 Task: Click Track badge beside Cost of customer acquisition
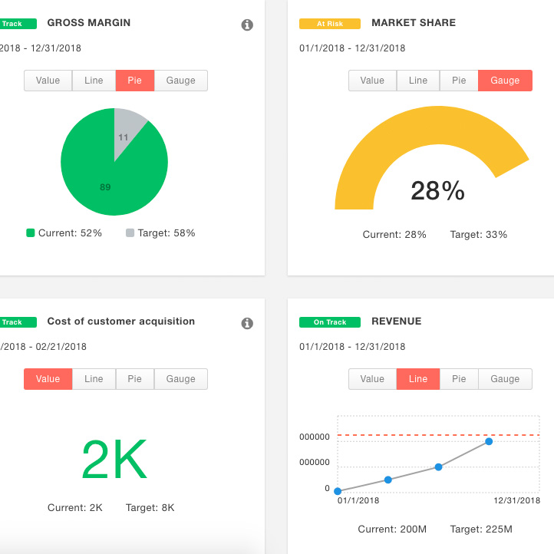(18, 322)
